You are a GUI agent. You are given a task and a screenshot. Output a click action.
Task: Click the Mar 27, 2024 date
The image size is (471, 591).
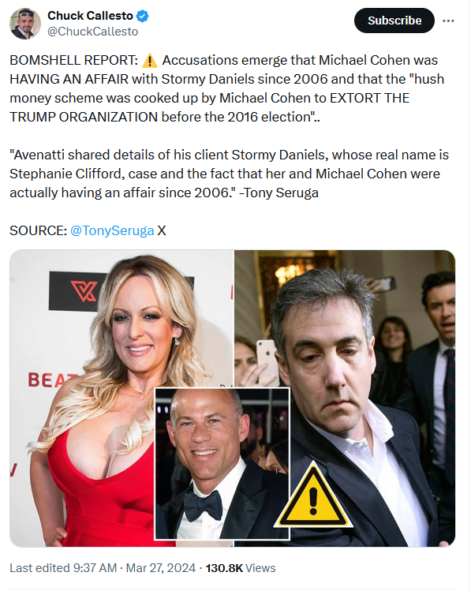[x=161, y=568]
